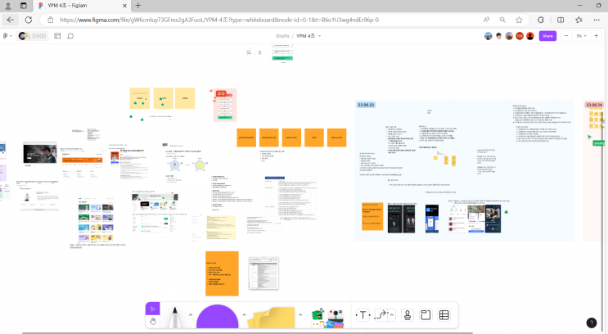The width and height of the screenshot is (608, 334).
Task: Open the Figma main menu icon
Action: [6, 36]
